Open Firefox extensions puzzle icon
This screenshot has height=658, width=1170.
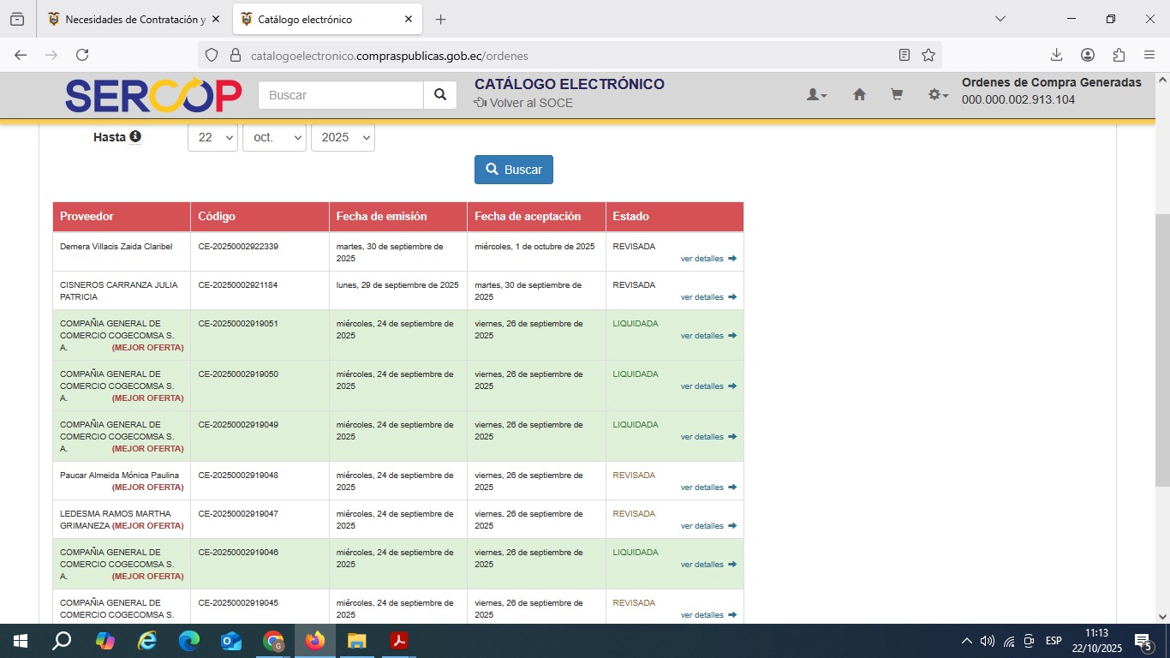point(1119,55)
